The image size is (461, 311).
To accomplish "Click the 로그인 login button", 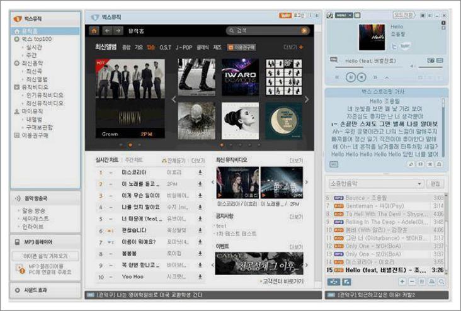I will pos(299,15).
